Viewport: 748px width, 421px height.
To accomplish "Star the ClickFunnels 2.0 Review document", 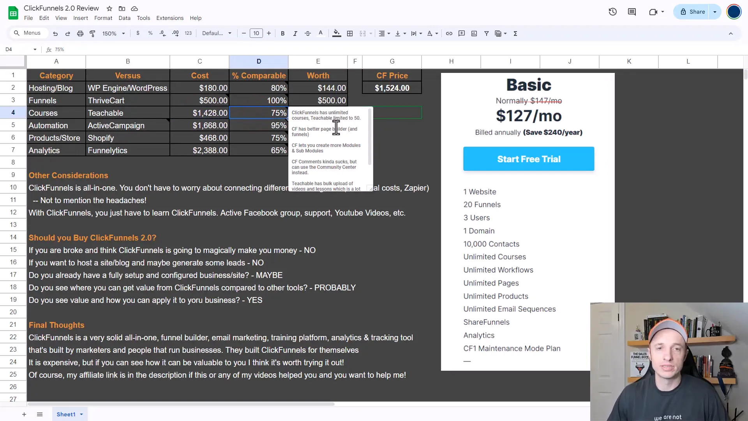I will [109, 8].
